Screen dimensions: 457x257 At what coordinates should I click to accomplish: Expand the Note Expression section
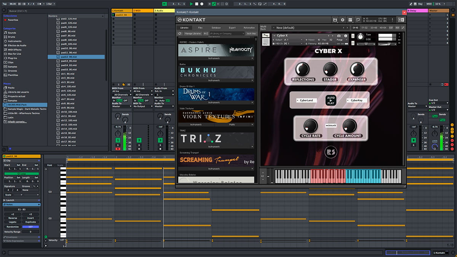pyautogui.click(x=21, y=241)
